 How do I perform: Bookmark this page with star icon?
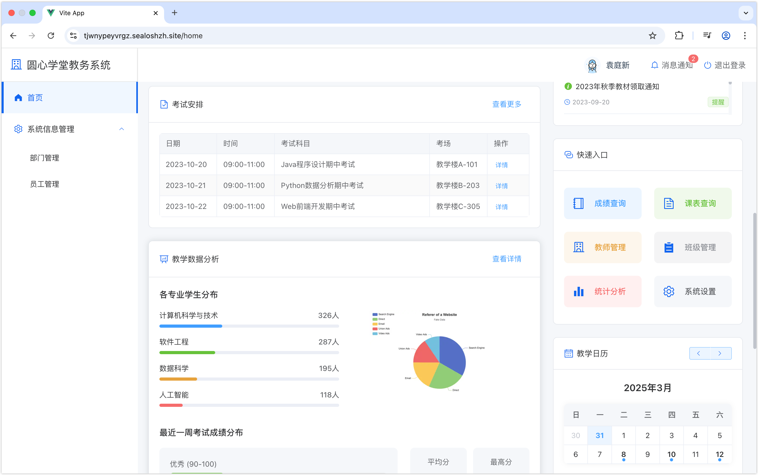pos(652,36)
